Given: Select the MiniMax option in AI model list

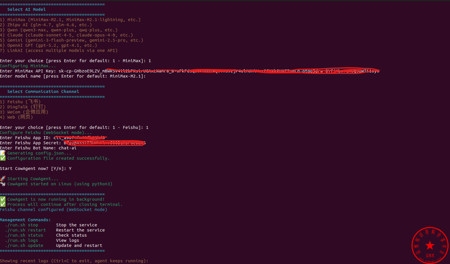Looking at the screenshot, I should tap(70, 20).
